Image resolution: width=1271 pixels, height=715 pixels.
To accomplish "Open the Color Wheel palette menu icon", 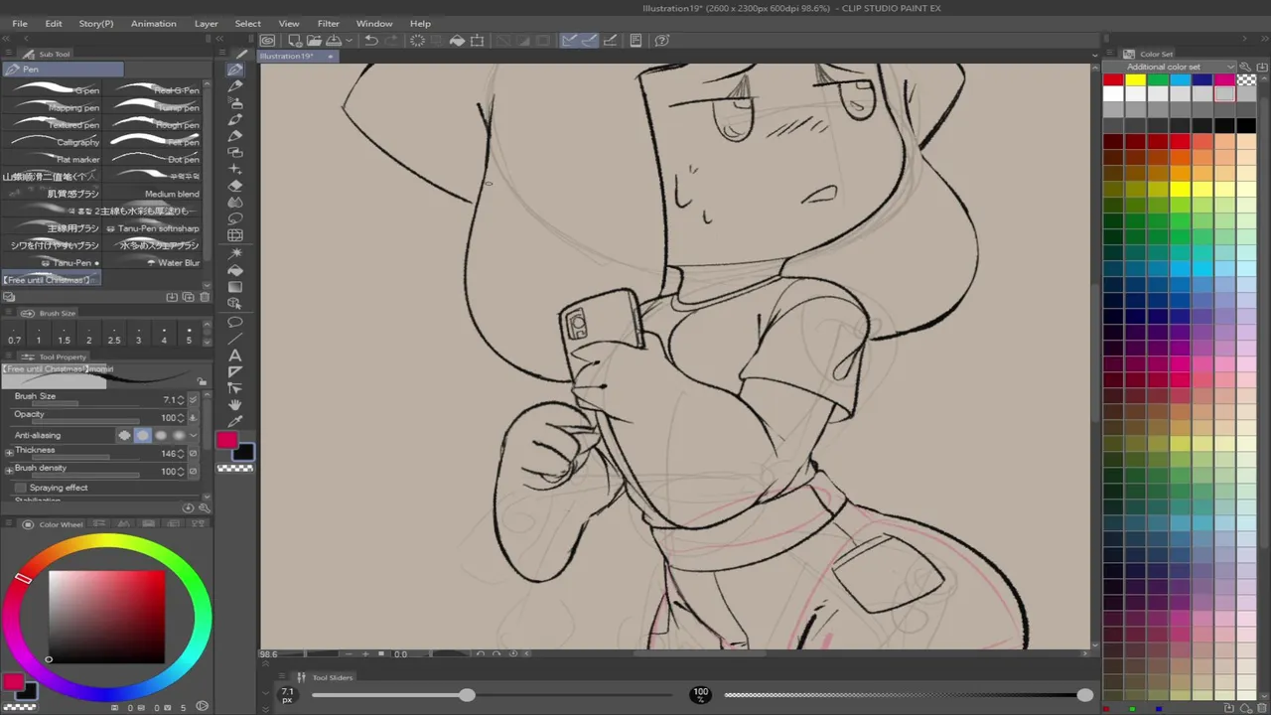I will pyautogui.click(x=8, y=524).
